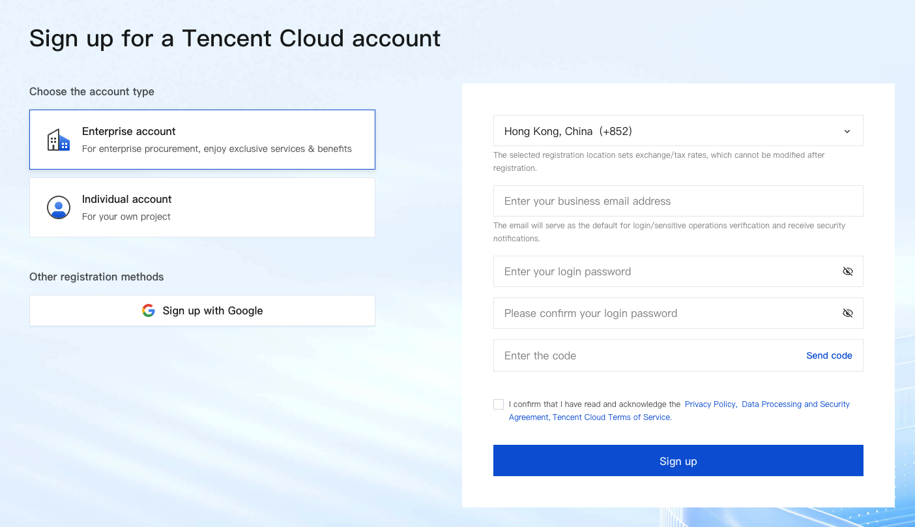Open Tencent Cloud Terms of Service link

[x=611, y=417]
